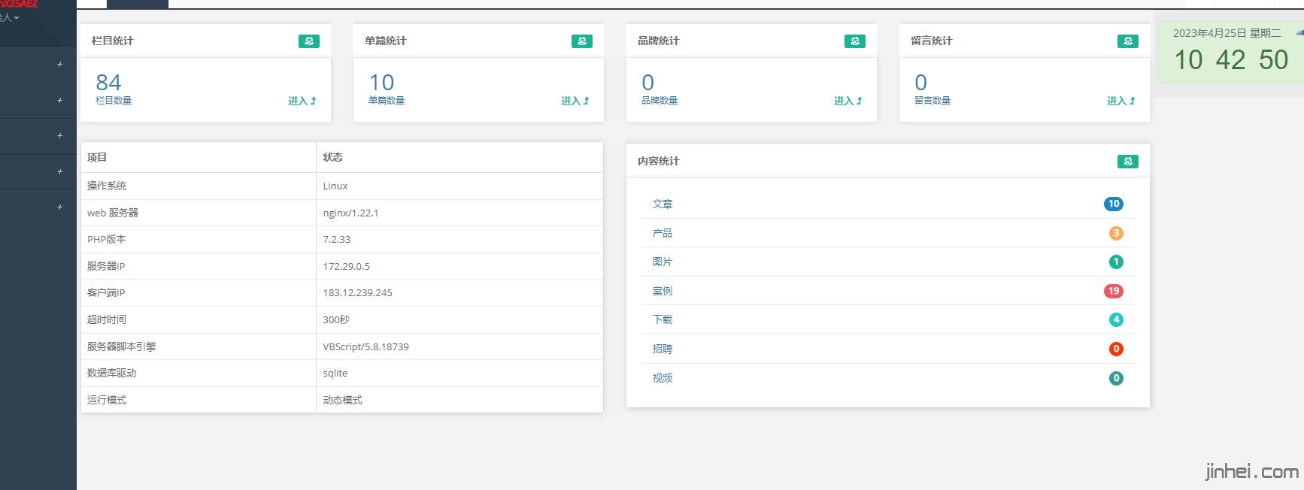Click the zero count badge for 视频
The image size is (1304, 490).
[1116, 378]
